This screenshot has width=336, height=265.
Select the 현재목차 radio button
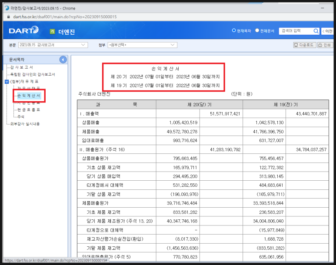point(234,30)
